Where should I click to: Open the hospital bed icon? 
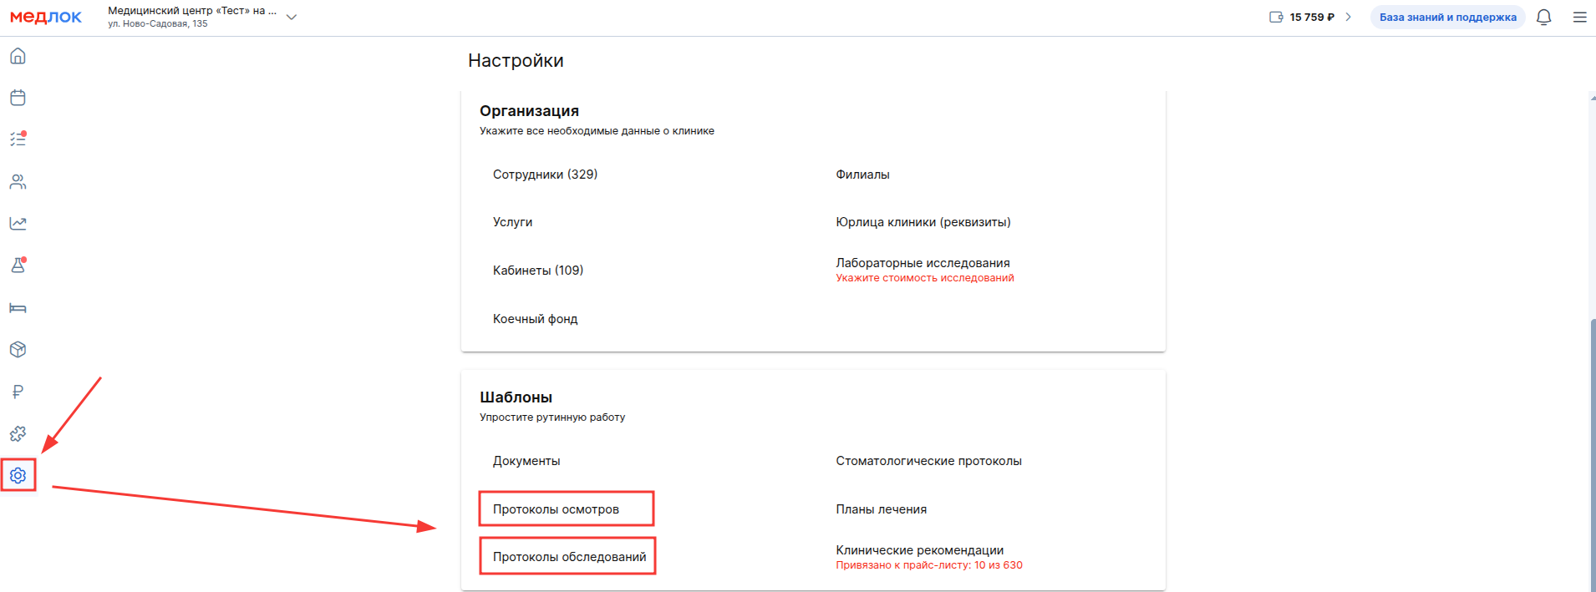tap(18, 308)
